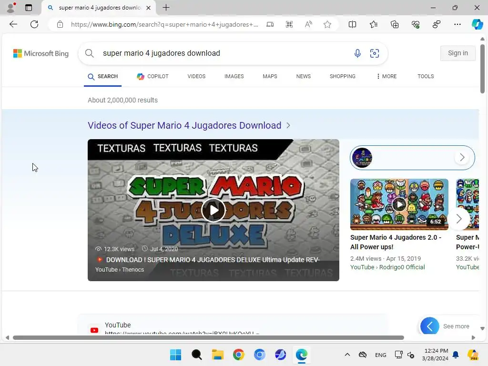Switch to the Copilot tab
The image size is (488, 366).
click(152, 76)
